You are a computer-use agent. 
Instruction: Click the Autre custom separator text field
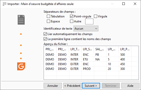click(89, 22)
